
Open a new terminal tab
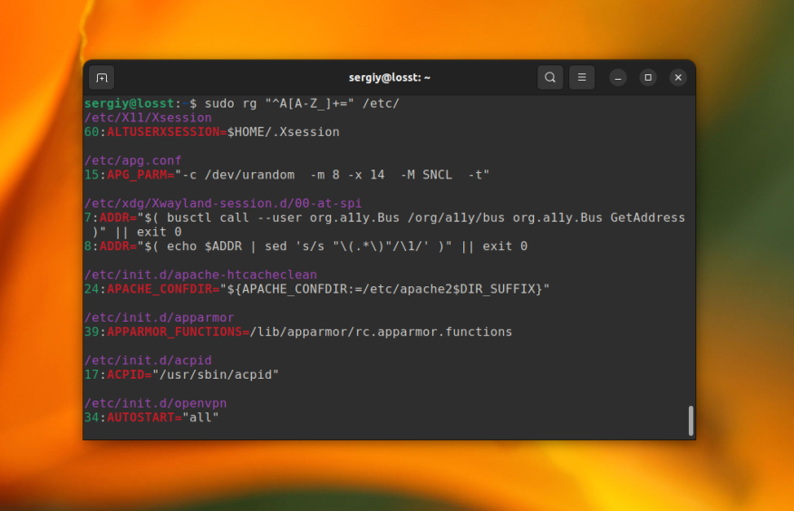coord(102,78)
